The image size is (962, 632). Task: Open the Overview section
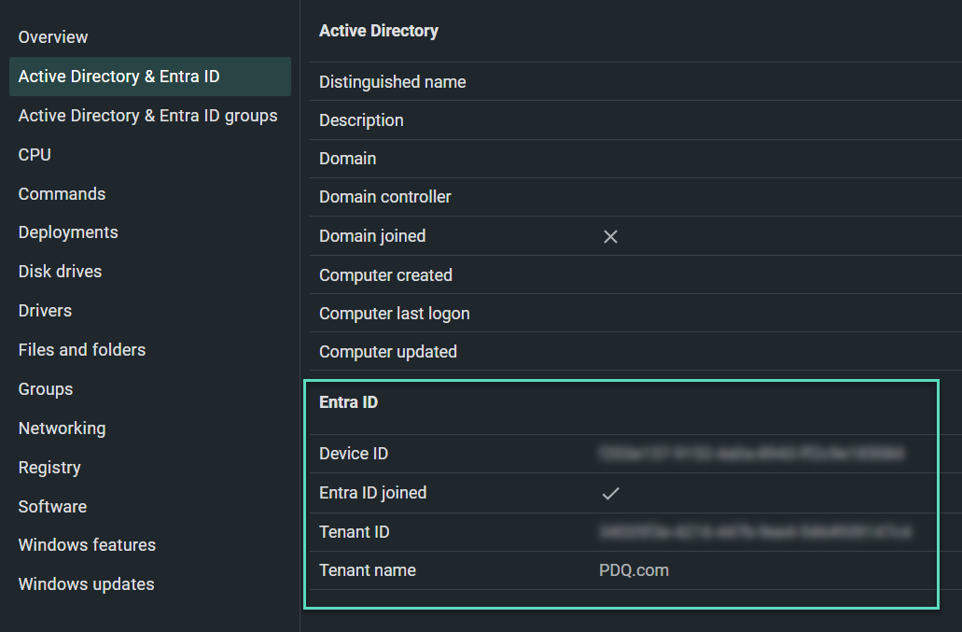[53, 37]
